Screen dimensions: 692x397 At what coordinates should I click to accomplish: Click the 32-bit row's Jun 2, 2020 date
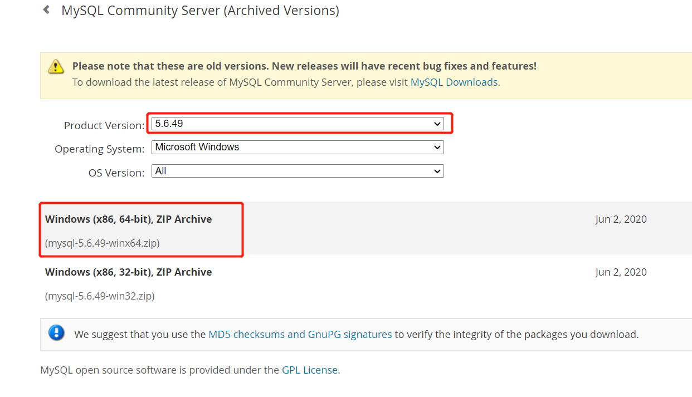[621, 272]
